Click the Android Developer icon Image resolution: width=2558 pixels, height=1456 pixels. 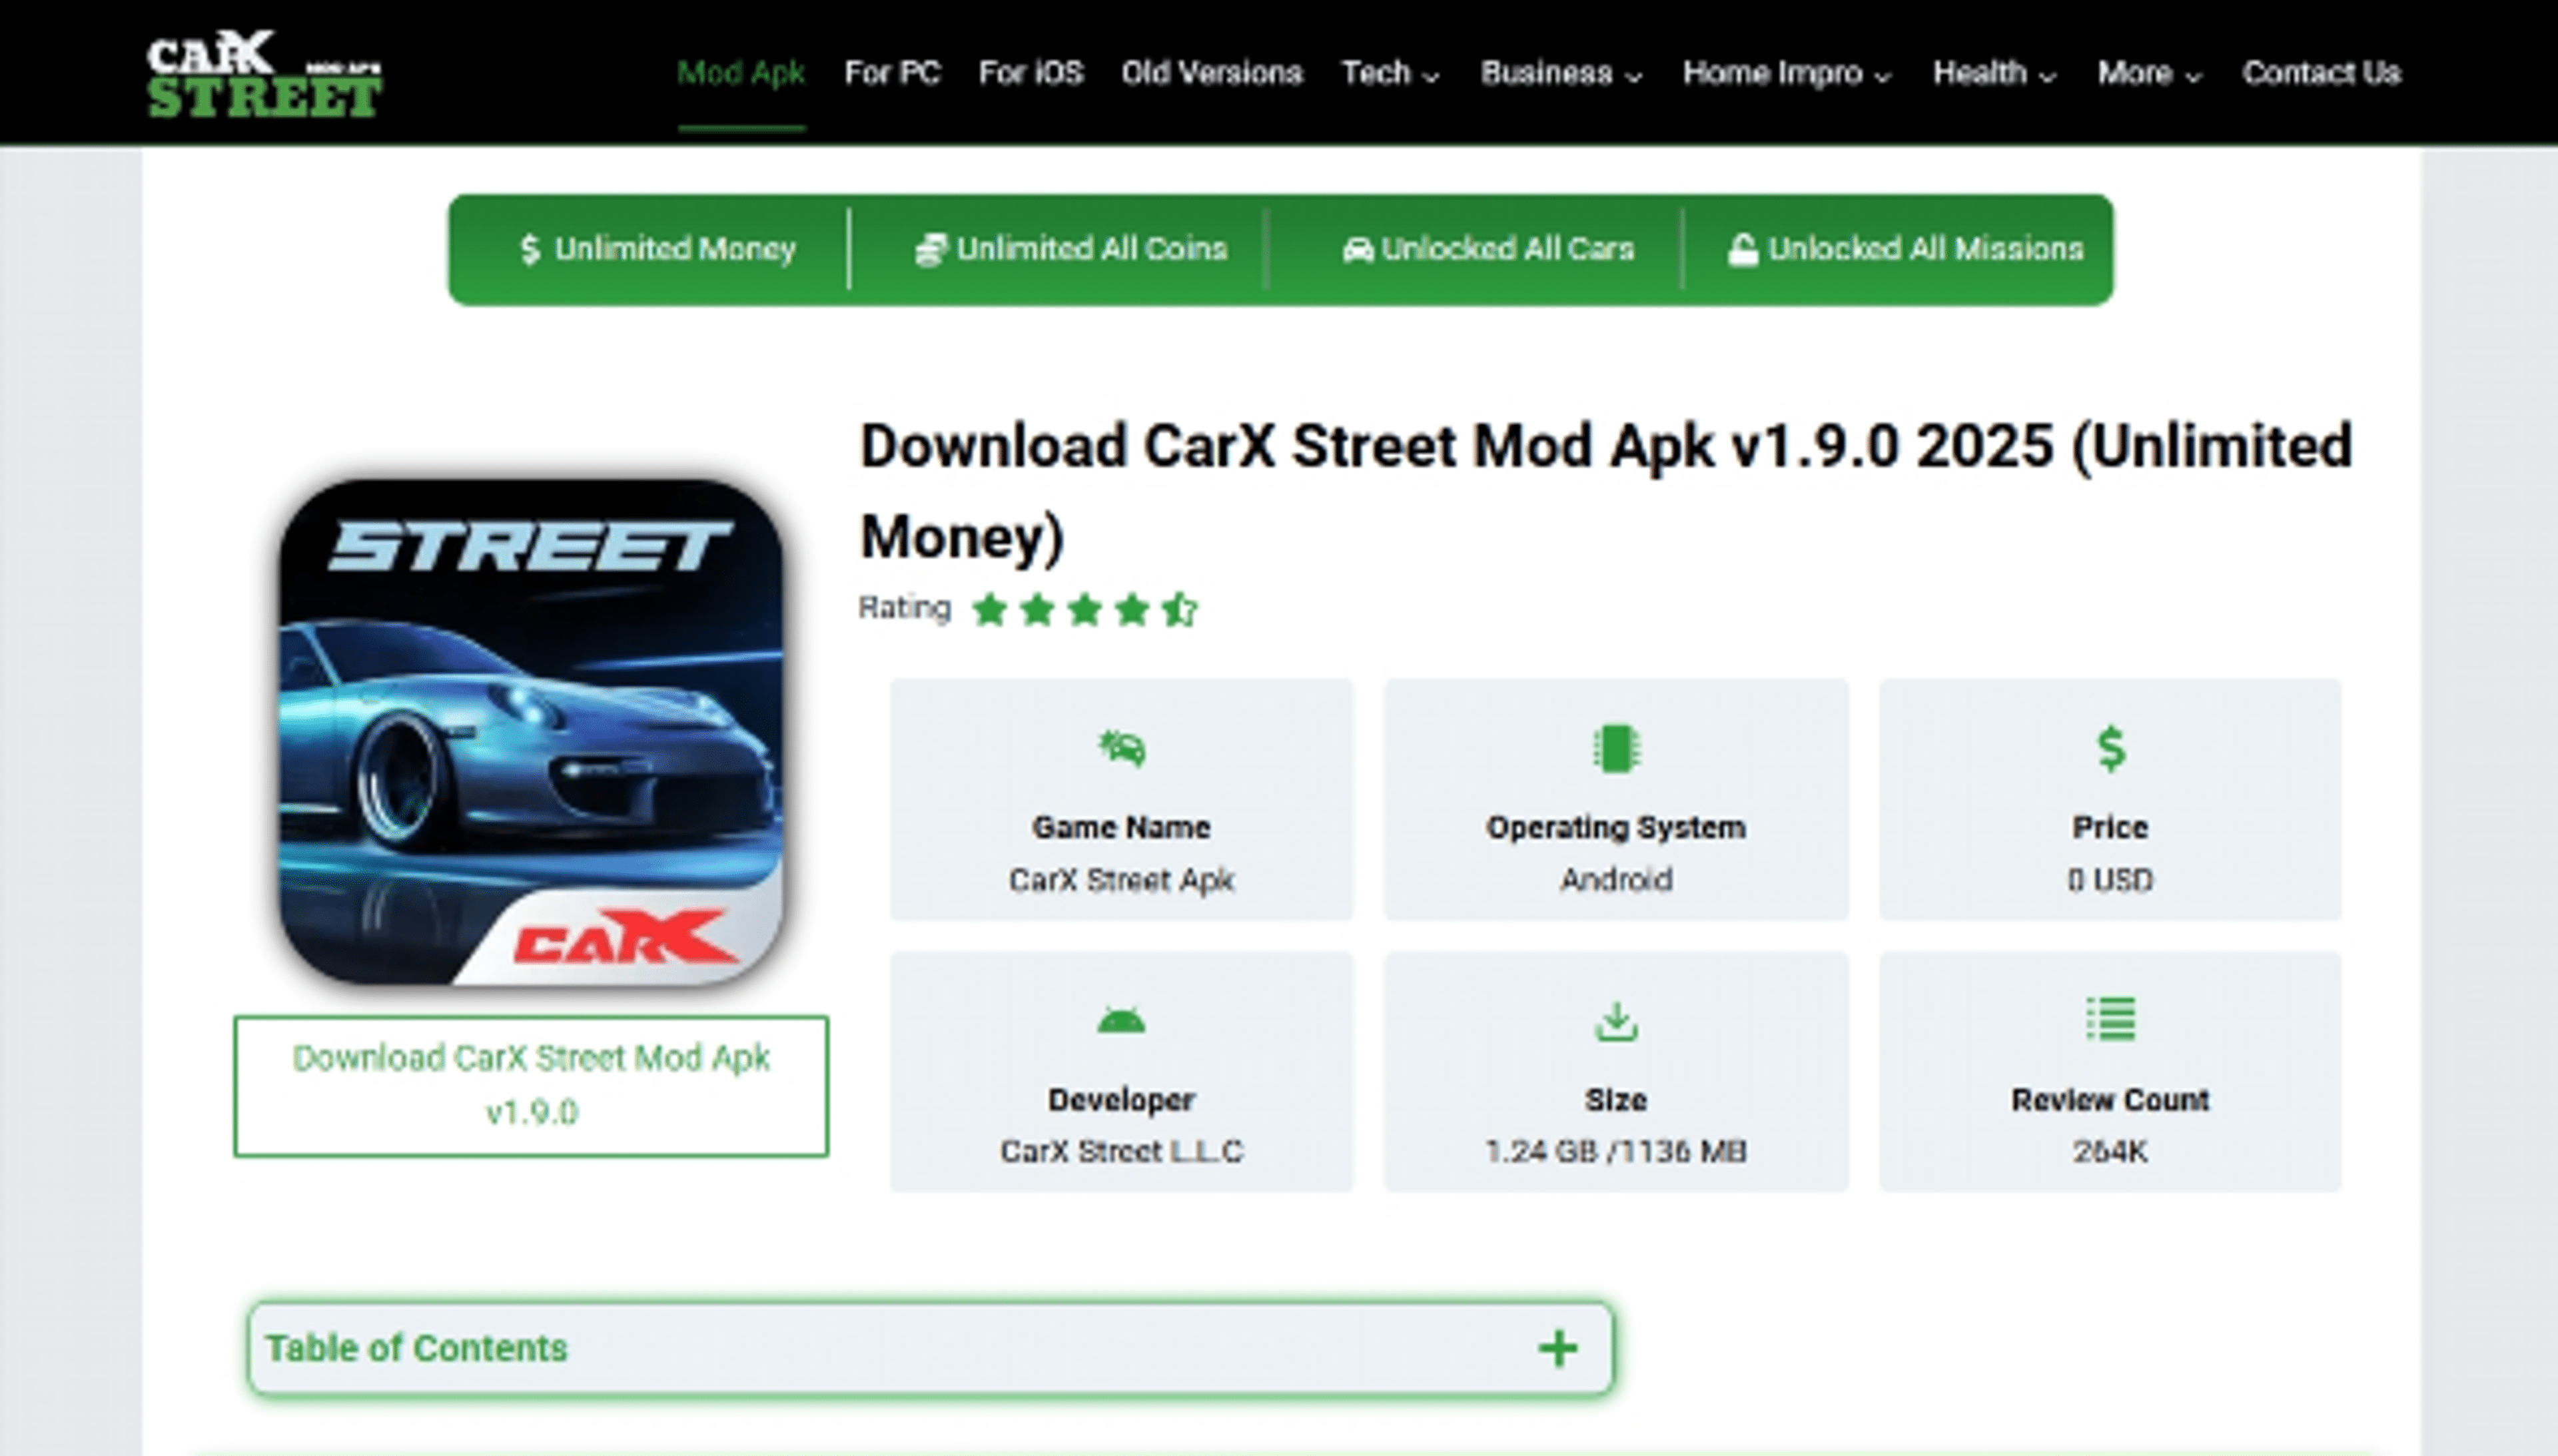point(1122,1020)
